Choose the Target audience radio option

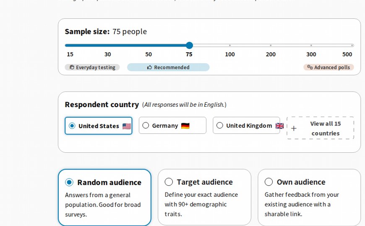coord(169,182)
